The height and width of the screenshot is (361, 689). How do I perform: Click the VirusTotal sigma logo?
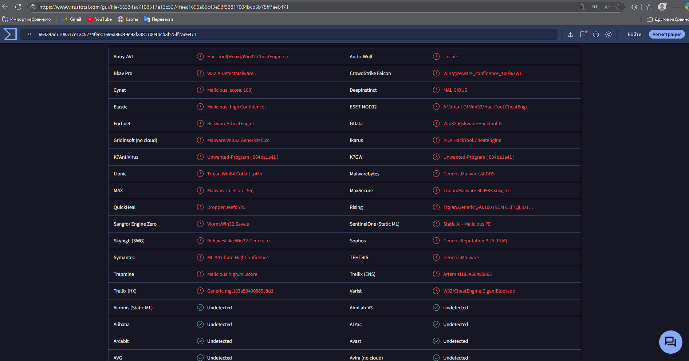[10, 34]
